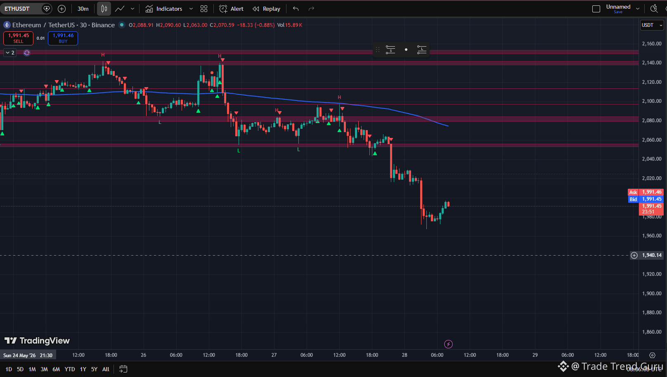667x377 pixels.
Task: Select the 5Y date range
Action: pos(94,369)
